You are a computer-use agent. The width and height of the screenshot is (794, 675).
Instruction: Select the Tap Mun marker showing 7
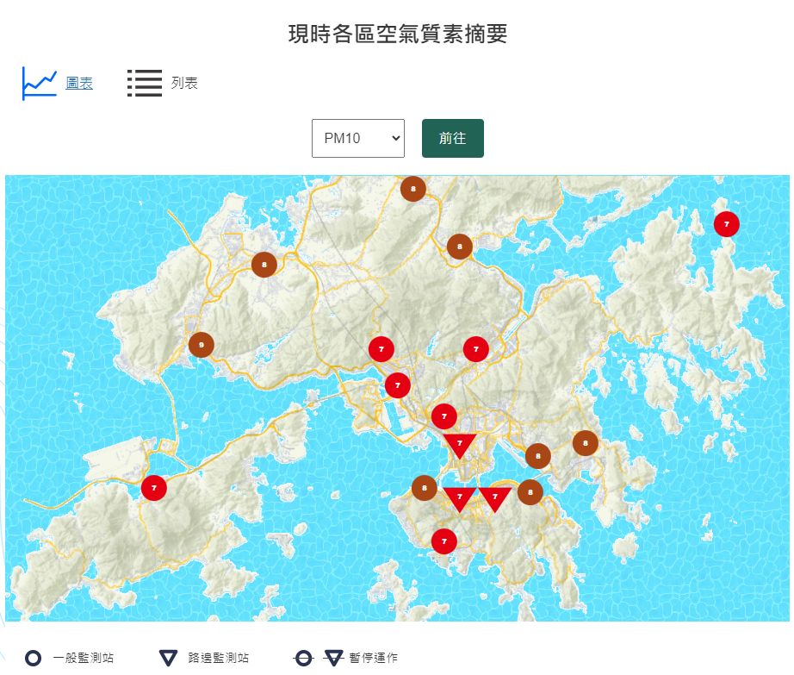tap(726, 223)
